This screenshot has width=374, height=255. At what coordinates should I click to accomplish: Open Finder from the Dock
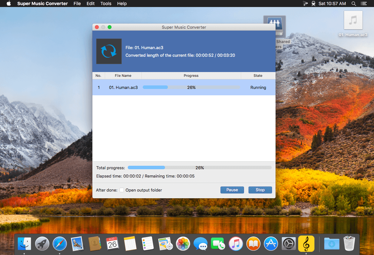pos(24,244)
